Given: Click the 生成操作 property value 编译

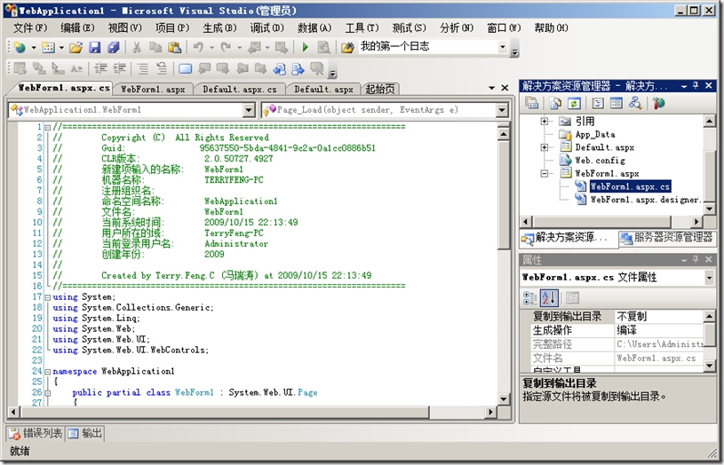Looking at the screenshot, I should [659, 330].
